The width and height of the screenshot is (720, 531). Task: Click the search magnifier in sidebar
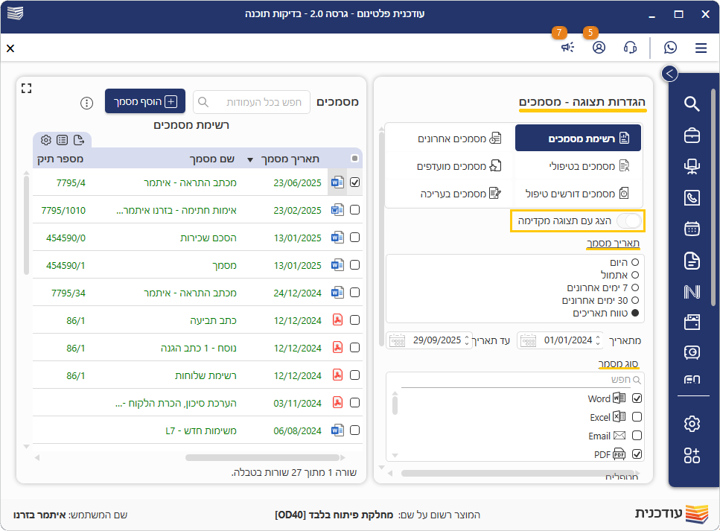[692, 104]
